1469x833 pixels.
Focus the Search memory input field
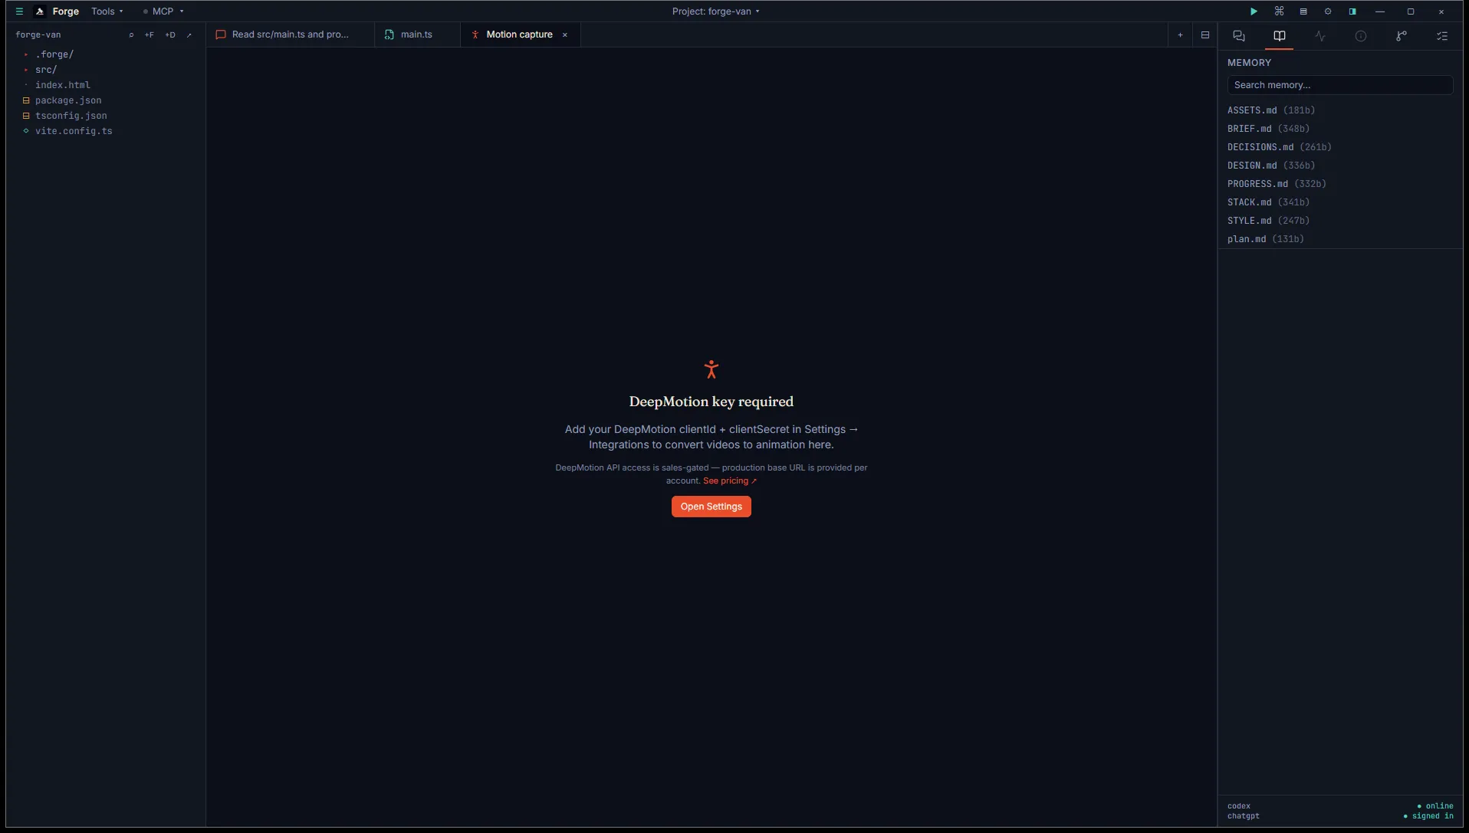point(1339,85)
